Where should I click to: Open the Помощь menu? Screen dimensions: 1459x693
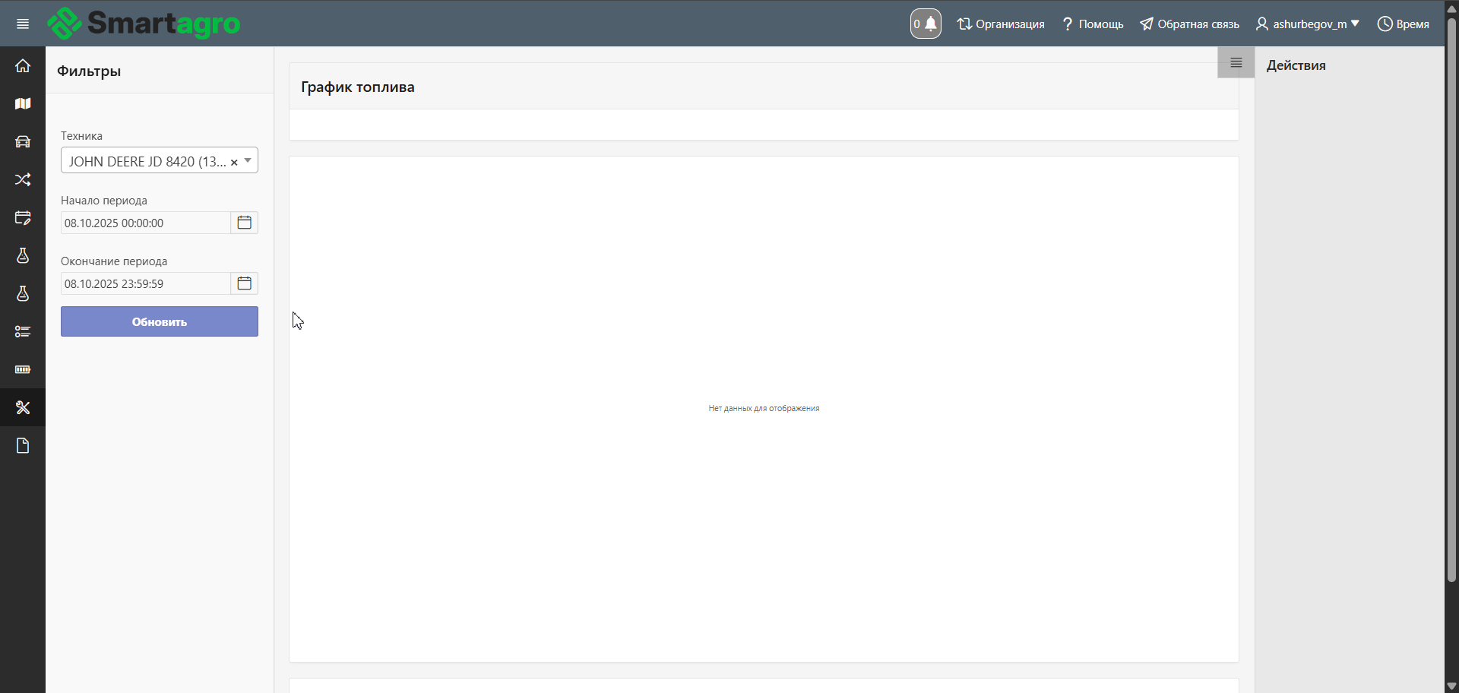[1093, 24]
